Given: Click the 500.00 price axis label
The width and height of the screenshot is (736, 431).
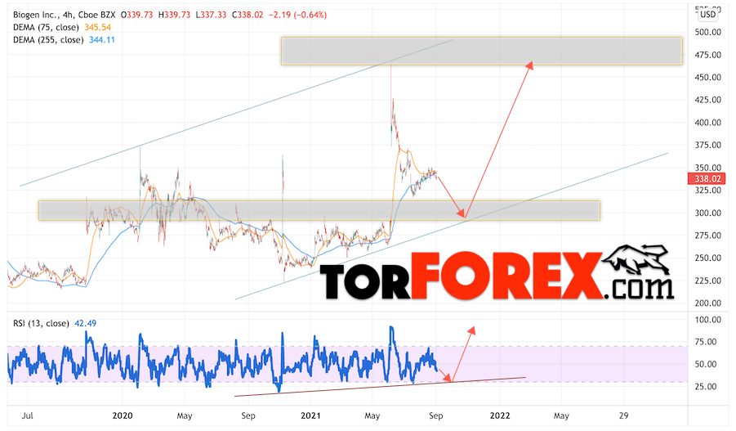Looking at the screenshot, I should [708, 32].
